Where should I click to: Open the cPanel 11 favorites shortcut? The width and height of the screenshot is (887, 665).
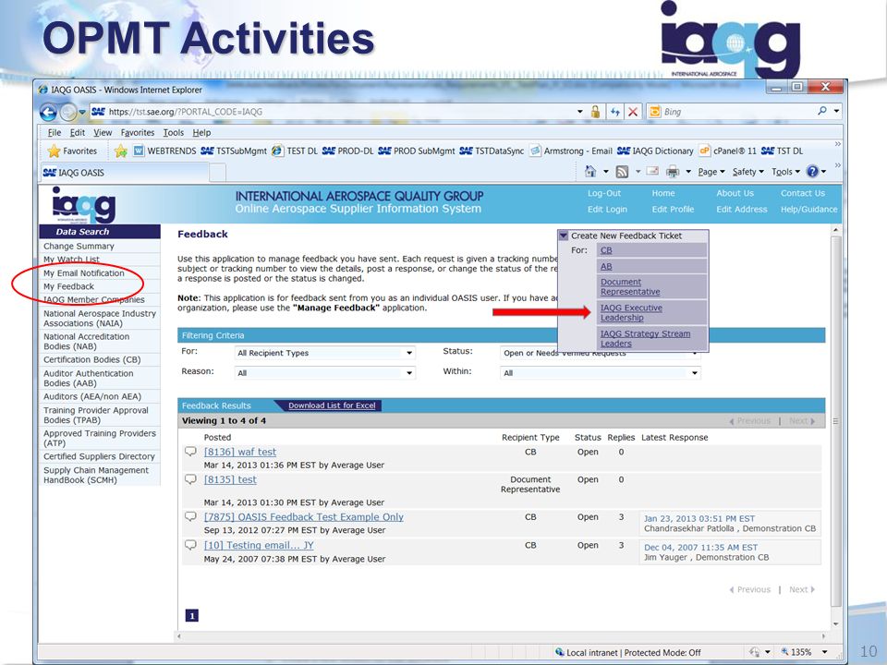click(x=727, y=151)
